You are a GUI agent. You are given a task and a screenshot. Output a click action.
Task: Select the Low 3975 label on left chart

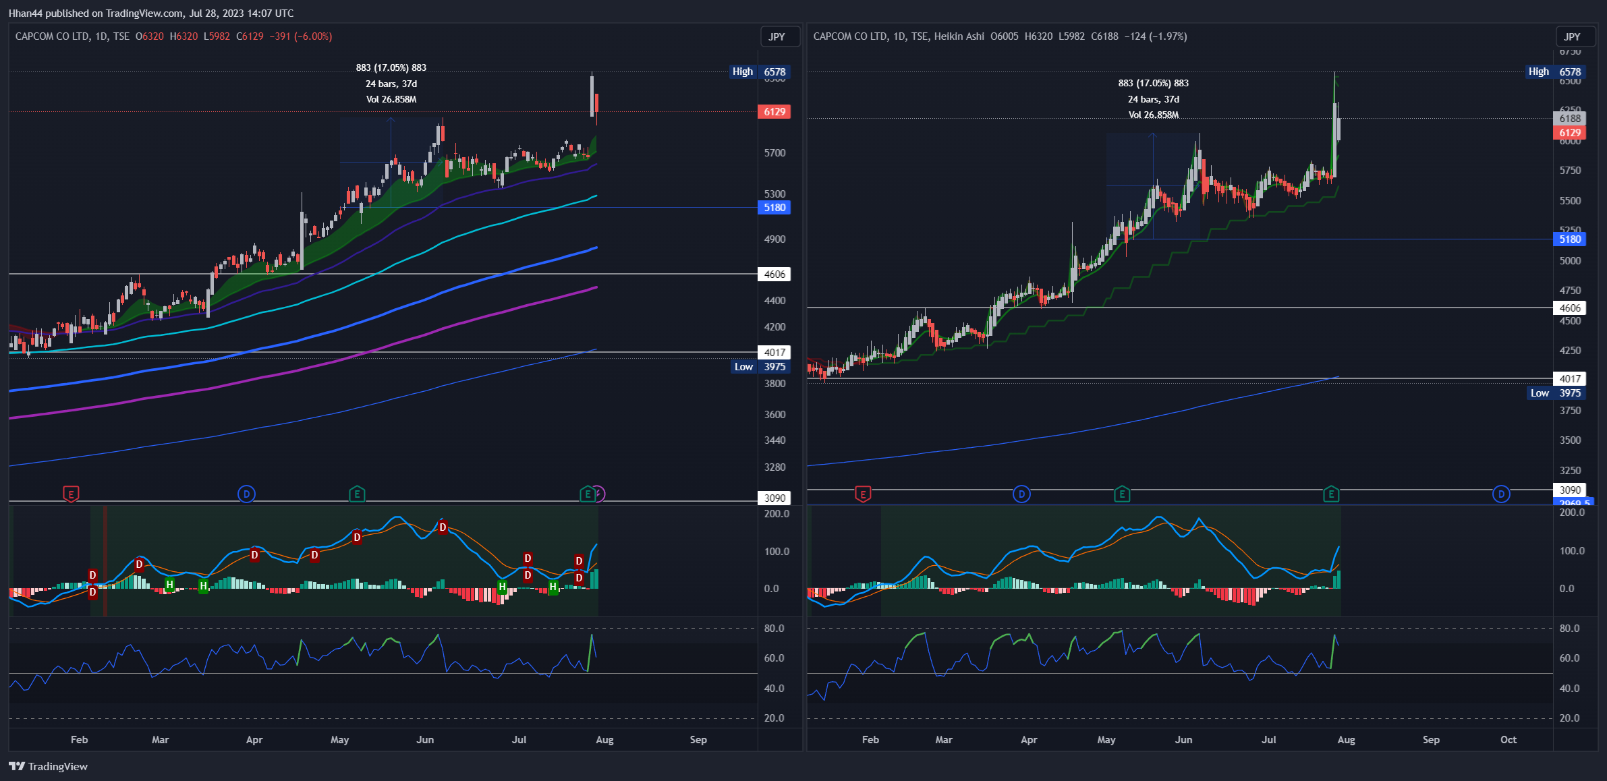(760, 367)
